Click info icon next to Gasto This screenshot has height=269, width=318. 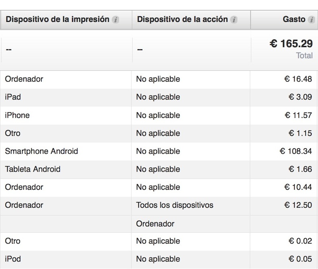tap(311, 19)
